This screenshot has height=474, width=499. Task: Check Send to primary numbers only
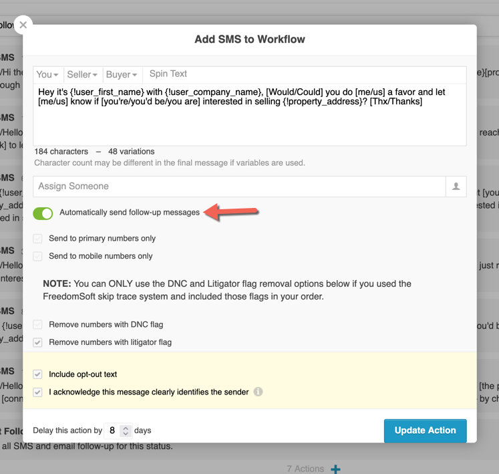pyautogui.click(x=38, y=239)
